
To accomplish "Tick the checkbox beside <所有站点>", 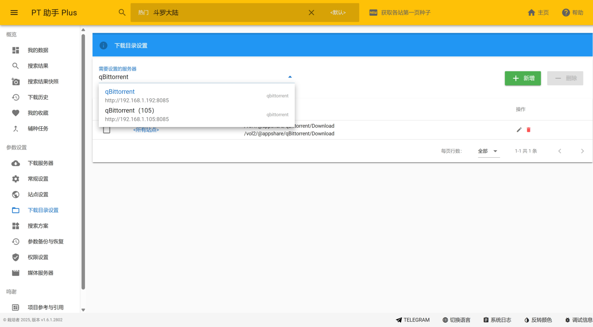I will pos(107,130).
